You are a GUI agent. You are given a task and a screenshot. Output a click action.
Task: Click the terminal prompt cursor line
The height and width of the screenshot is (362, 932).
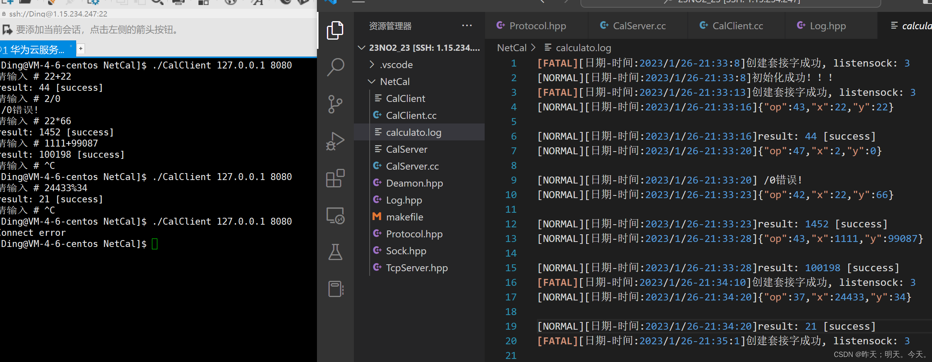pyautogui.click(x=79, y=244)
